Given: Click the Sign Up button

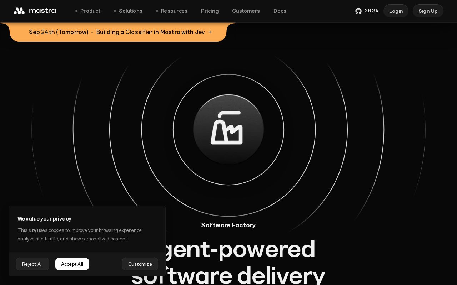Looking at the screenshot, I should pos(428,11).
